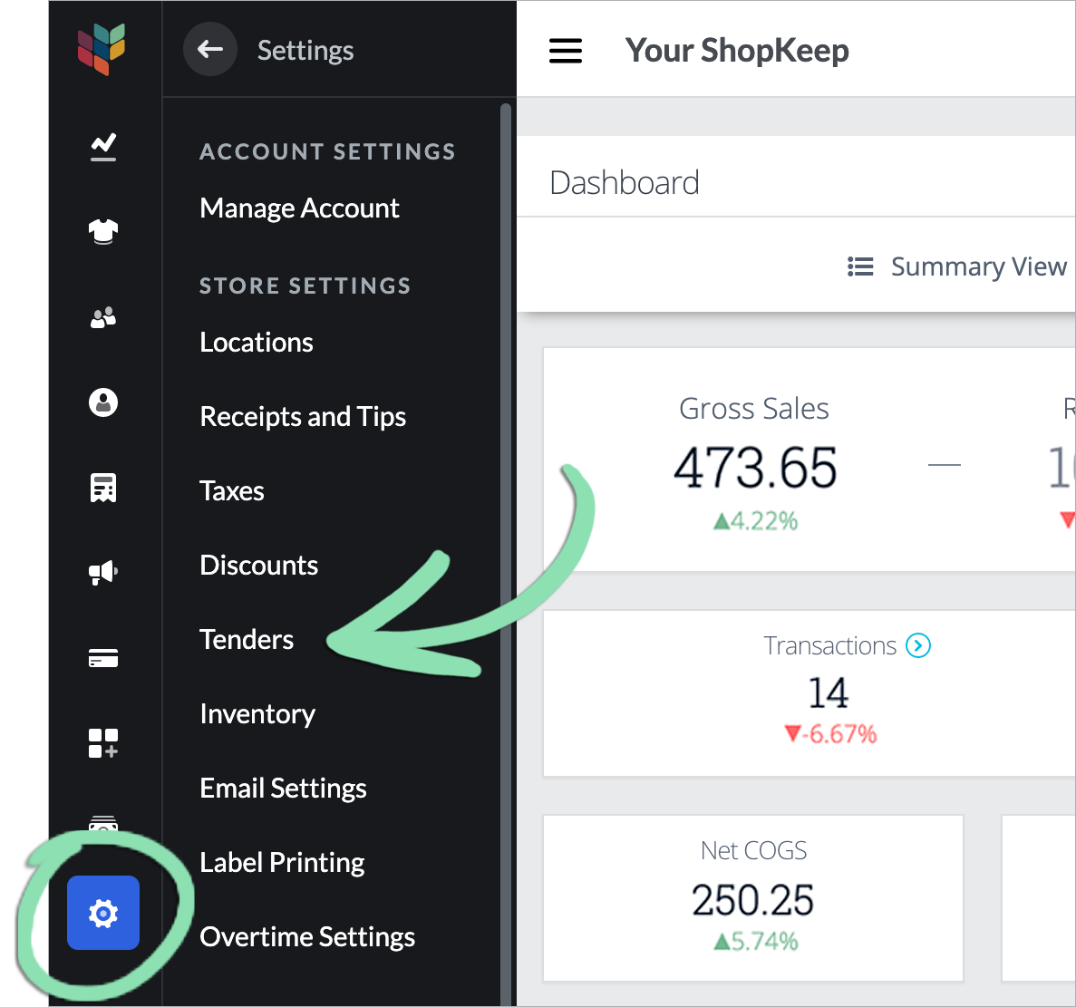1076x1007 pixels.
Task: Open Overtime Settings
Action: pos(306,937)
